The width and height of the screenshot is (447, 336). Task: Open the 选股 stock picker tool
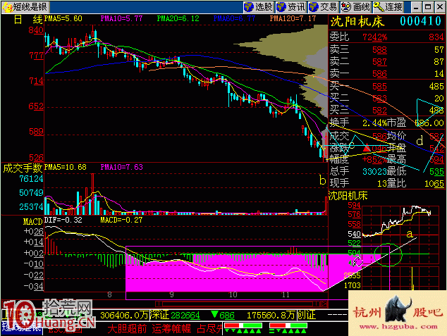259,7
